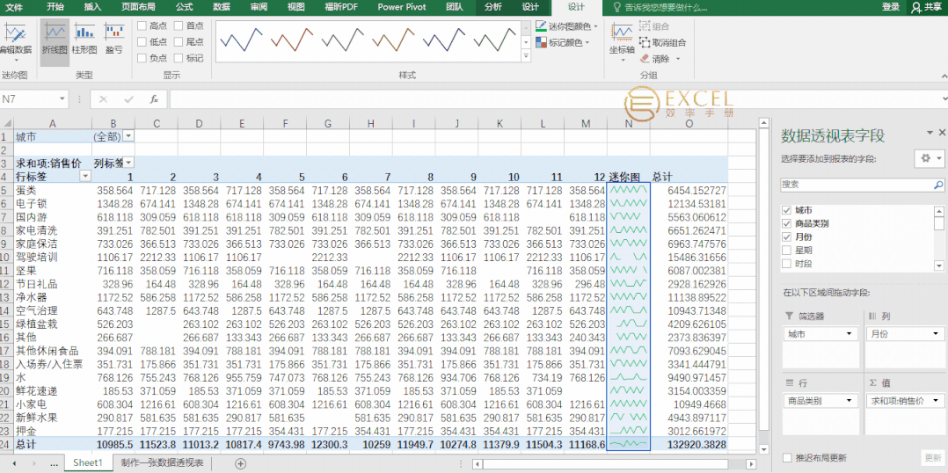
Task: Switch to the 插入 ribbon tab
Action: [x=92, y=7]
